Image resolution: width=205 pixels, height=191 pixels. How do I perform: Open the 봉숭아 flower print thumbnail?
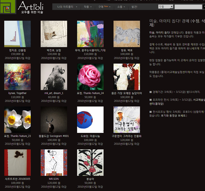click(x=90, y=163)
